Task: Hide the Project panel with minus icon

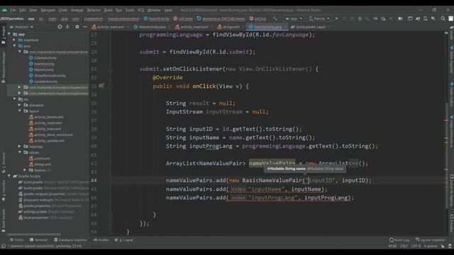Action: pyautogui.click(x=85, y=27)
